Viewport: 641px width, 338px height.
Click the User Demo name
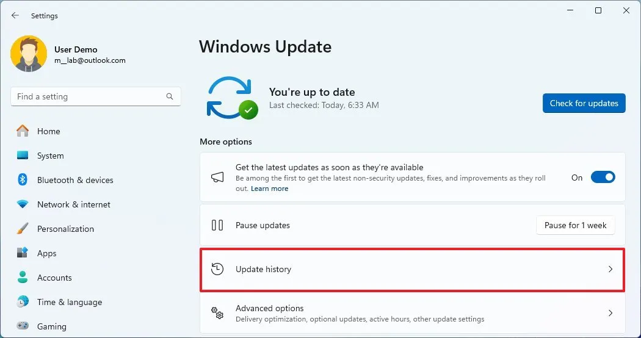76,49
